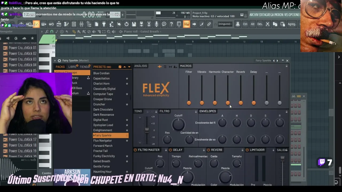This screenshot has width=342, height=192.
Task: Lock the Filtro section
Action: coord(196,111)
